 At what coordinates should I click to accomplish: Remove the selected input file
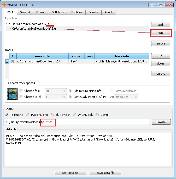point(161,43)
